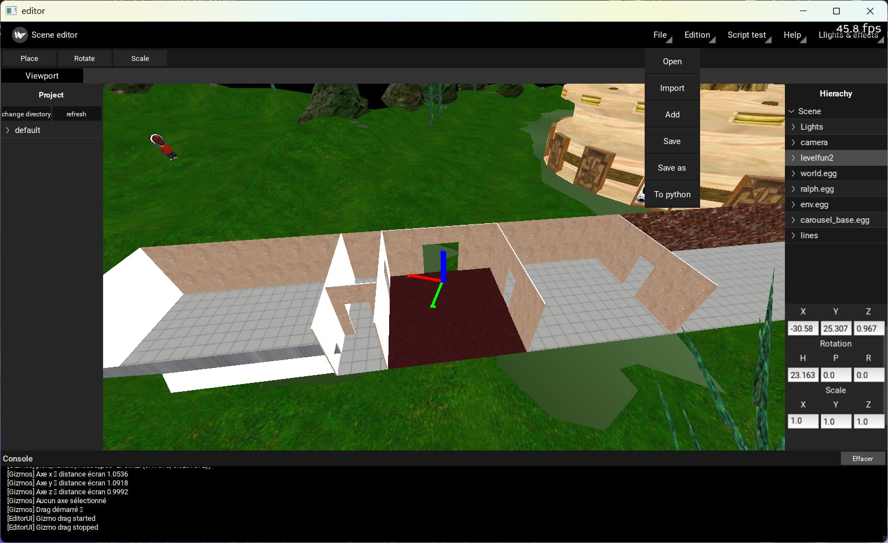Switch to the Viewport tab
Image resolution: width=888 pixels, height=543 pixels.
(42, 76)
